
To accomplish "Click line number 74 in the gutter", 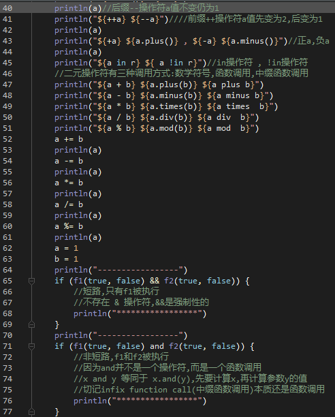I will 7,379.
